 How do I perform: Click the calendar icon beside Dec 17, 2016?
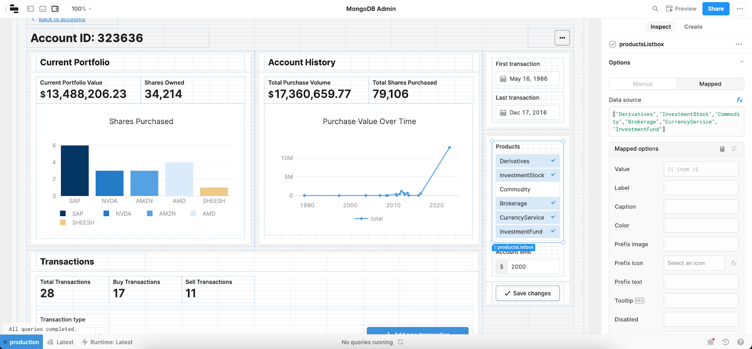503,113
